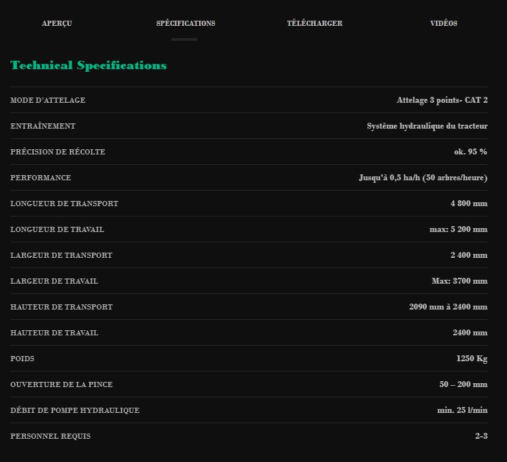Click the 2090 mm à 2400 mm value
Image resolution: width=507 pixels, height=462 pixels.
coord(448,307)
